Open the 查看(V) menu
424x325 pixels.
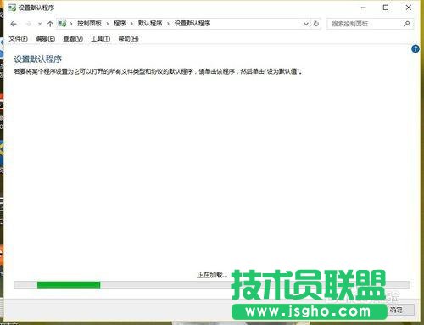pos(73,39)
